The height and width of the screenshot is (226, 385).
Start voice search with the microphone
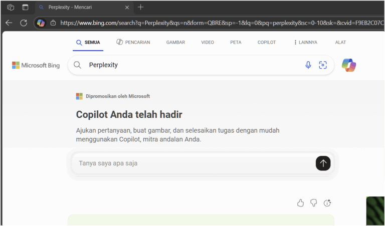pos(308,65)
